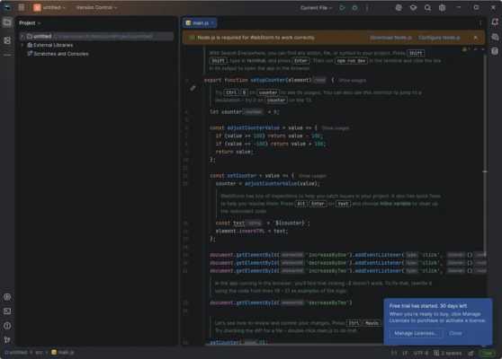Click Configure Node.js link
502x359 pixels.
439,38
